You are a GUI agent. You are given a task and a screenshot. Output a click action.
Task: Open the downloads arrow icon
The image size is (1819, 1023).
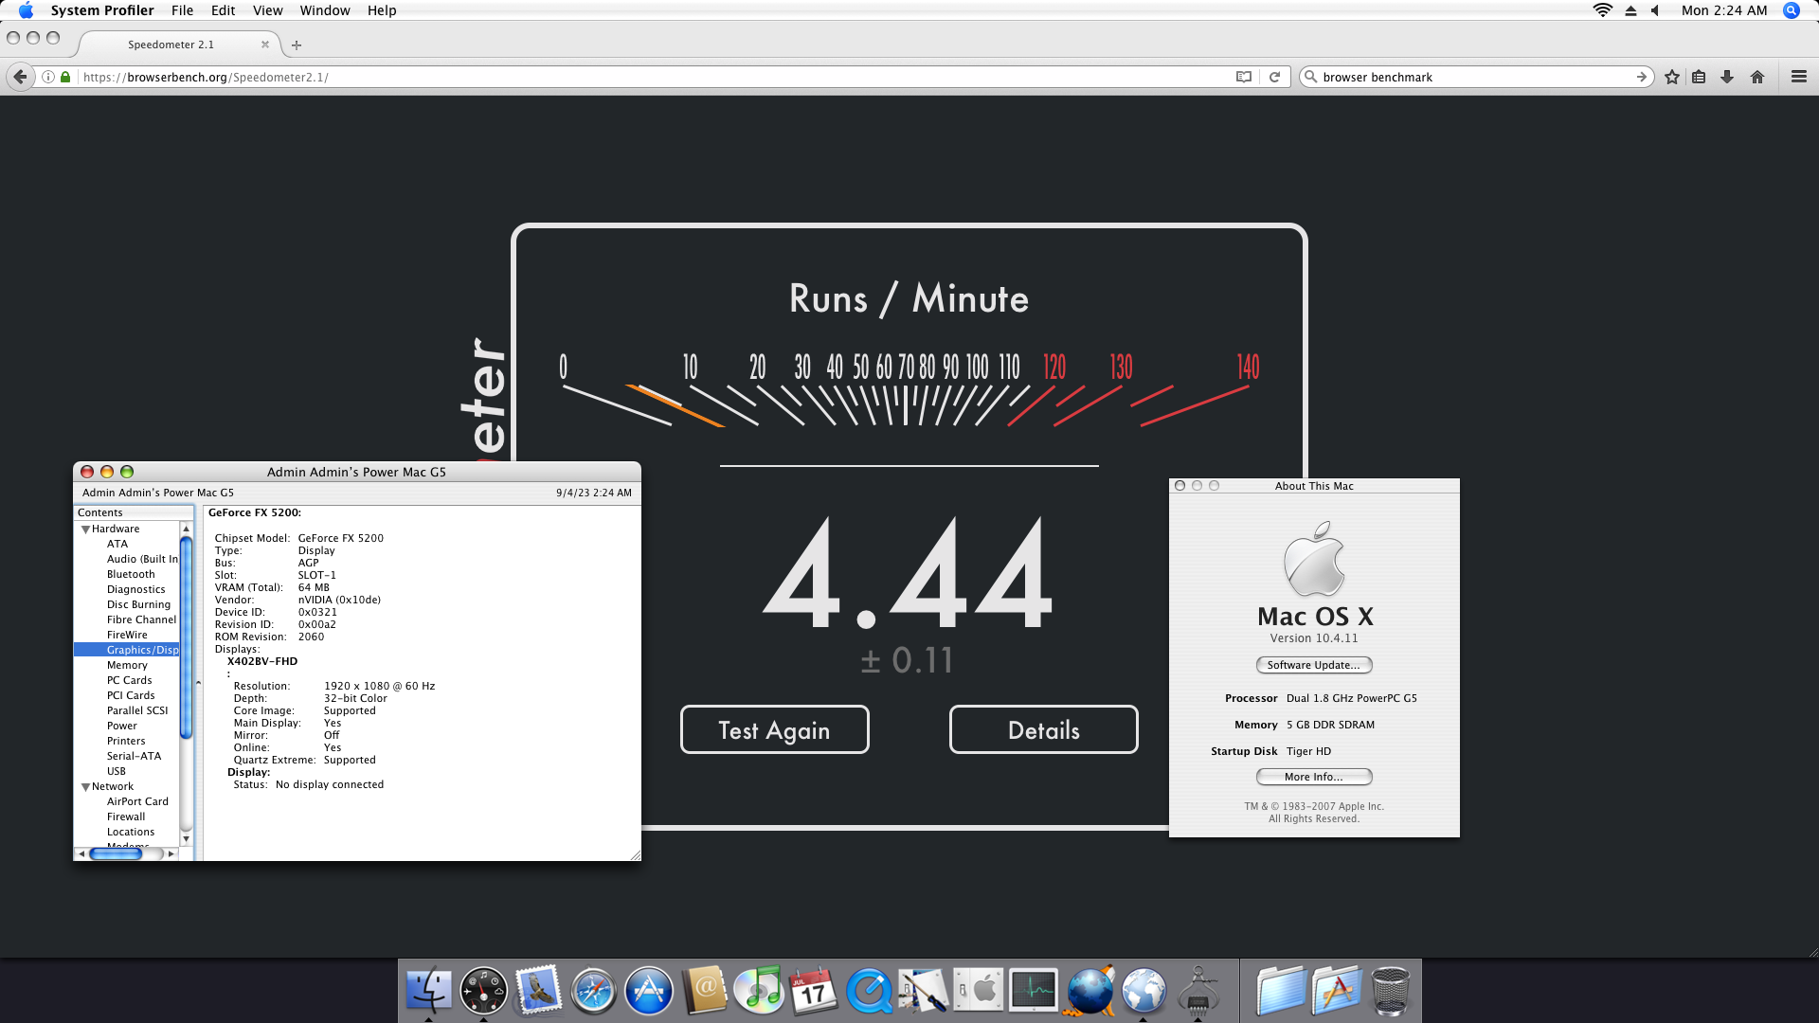pyautogui.click(x=1727, y=77)
